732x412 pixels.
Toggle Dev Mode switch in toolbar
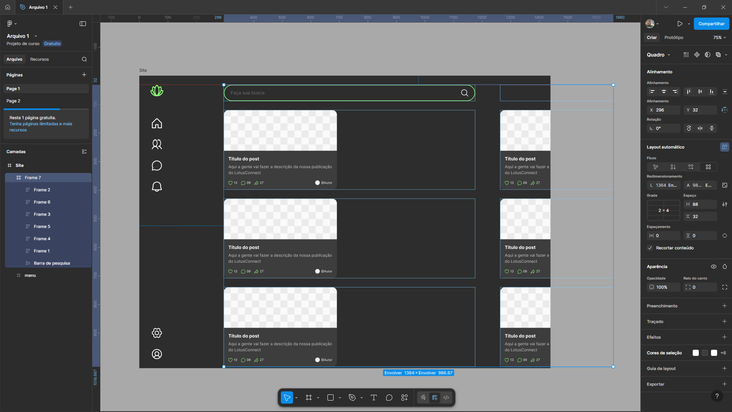446,397
